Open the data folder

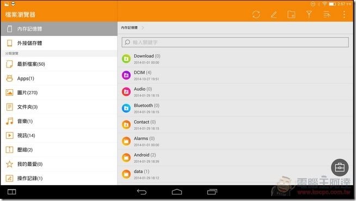tap(235, 174)
